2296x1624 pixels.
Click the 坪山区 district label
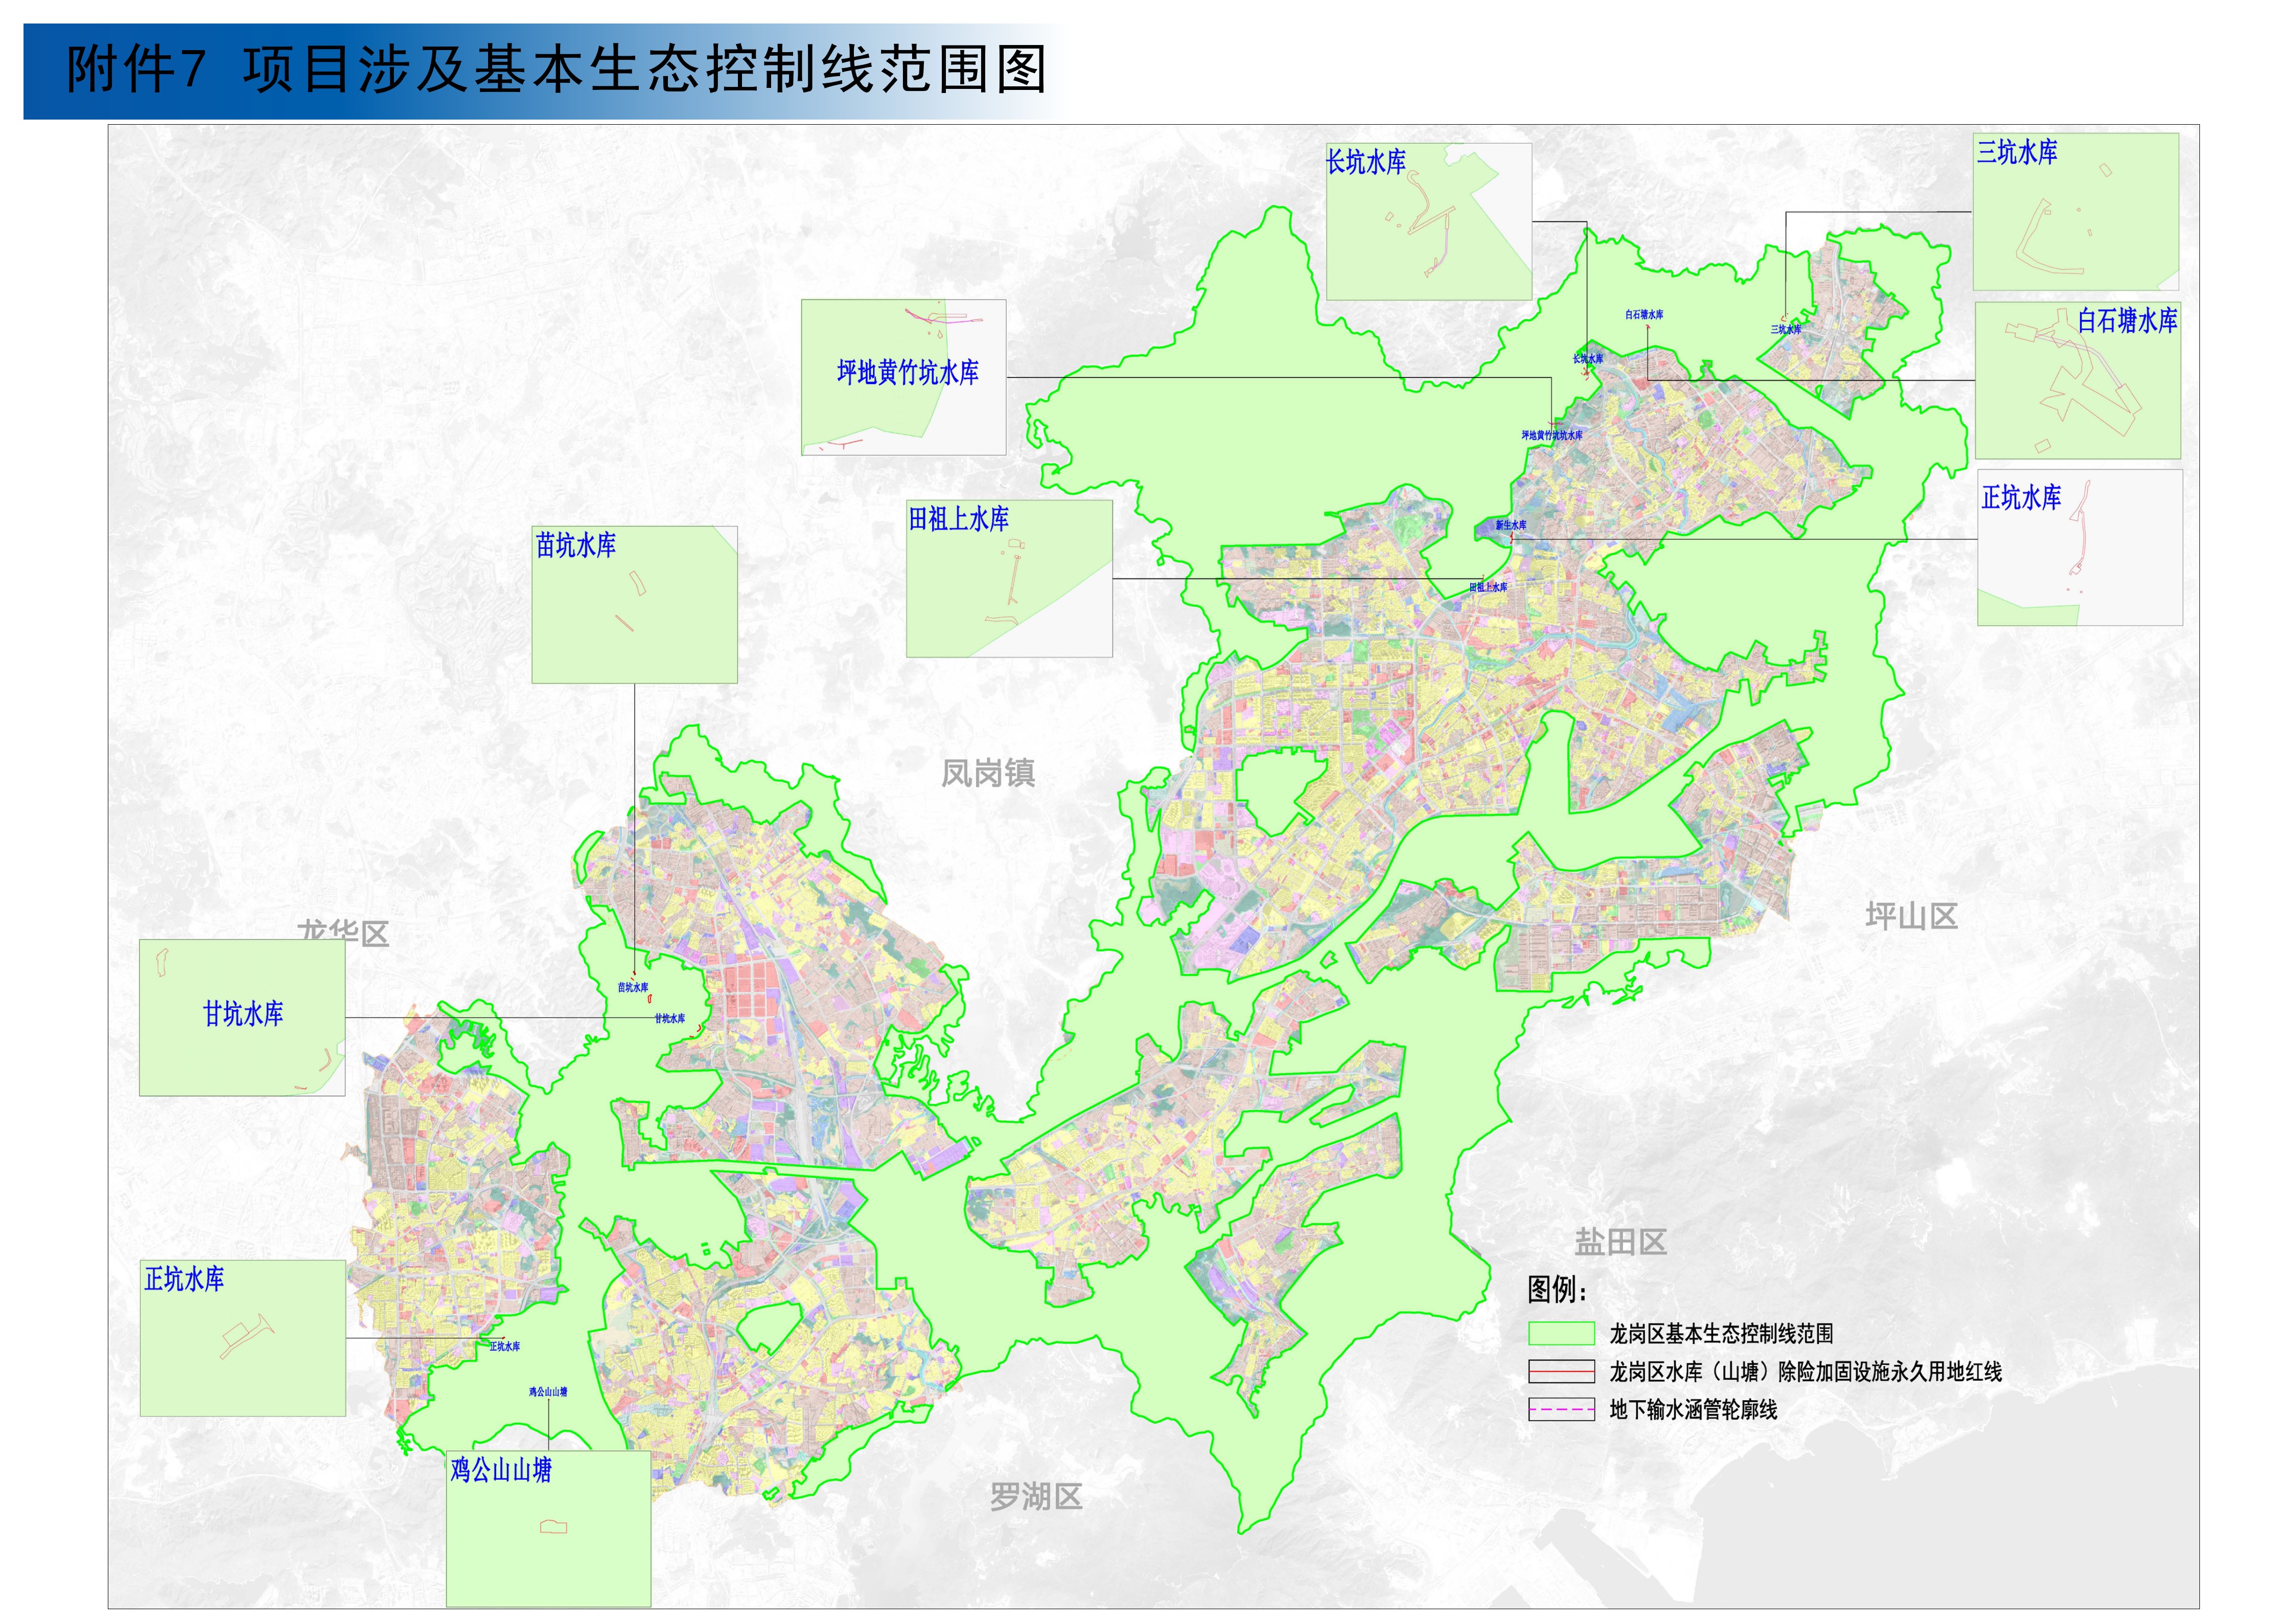[1911, 916]
